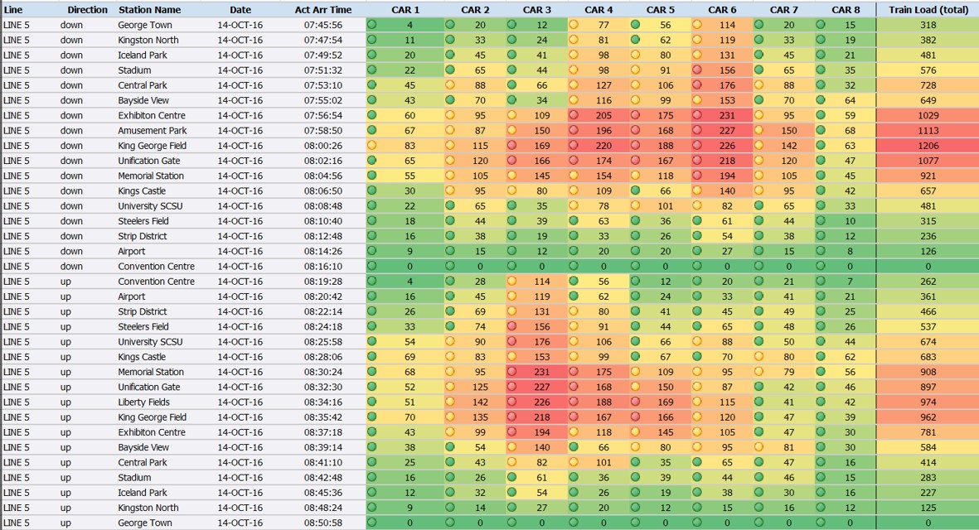
Task: Click the Train Load cell showing 1113
Action: 928,131
